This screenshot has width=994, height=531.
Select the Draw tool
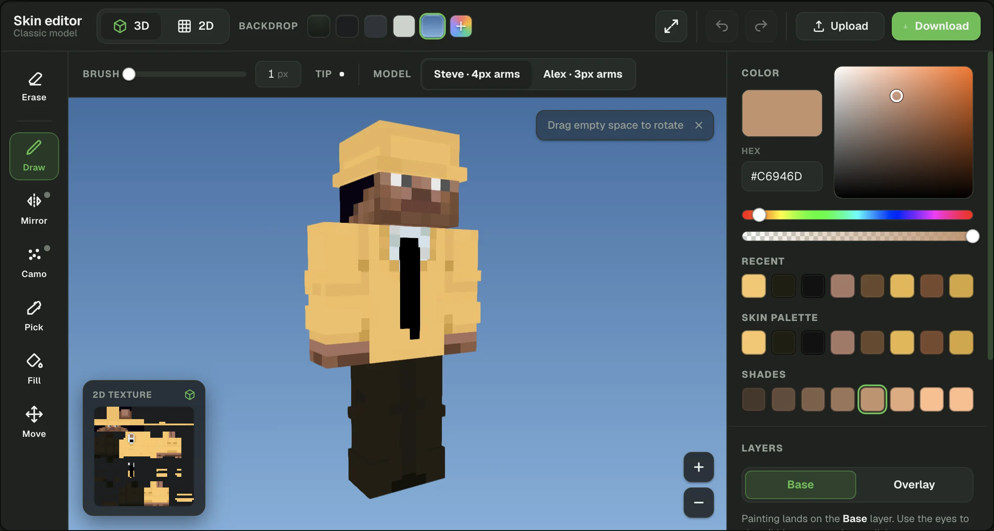[34, 156]
